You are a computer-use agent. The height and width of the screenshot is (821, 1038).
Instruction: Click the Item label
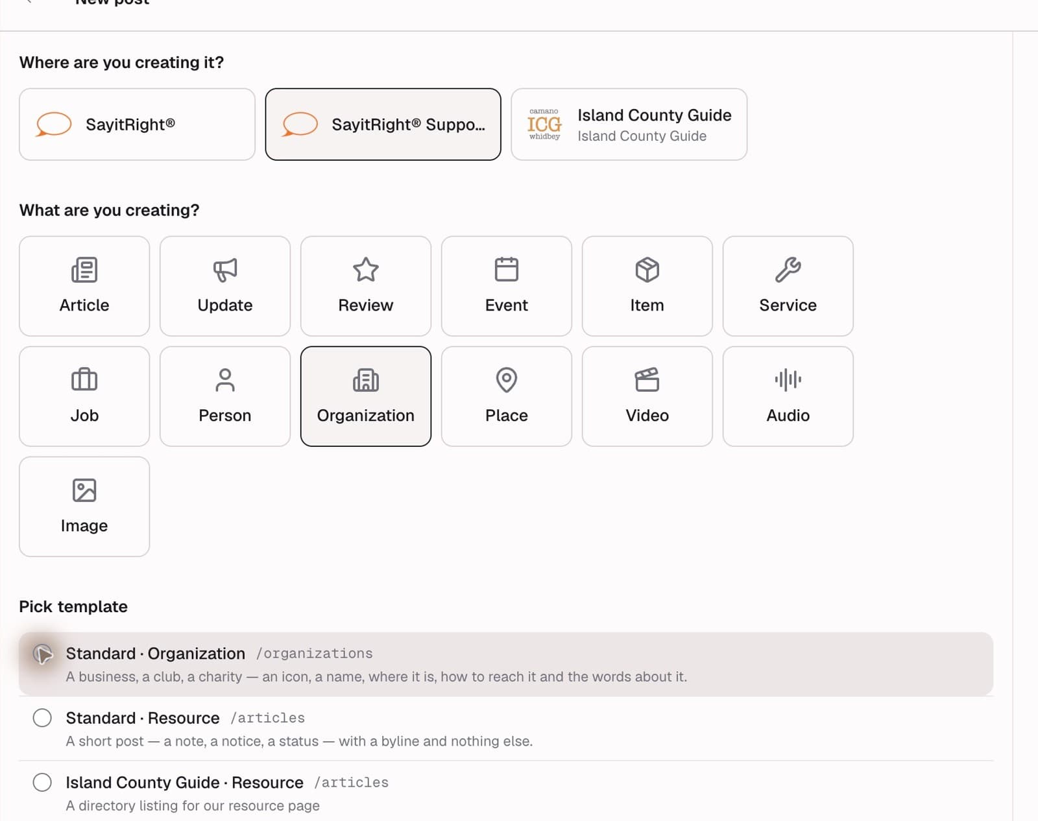647,305
